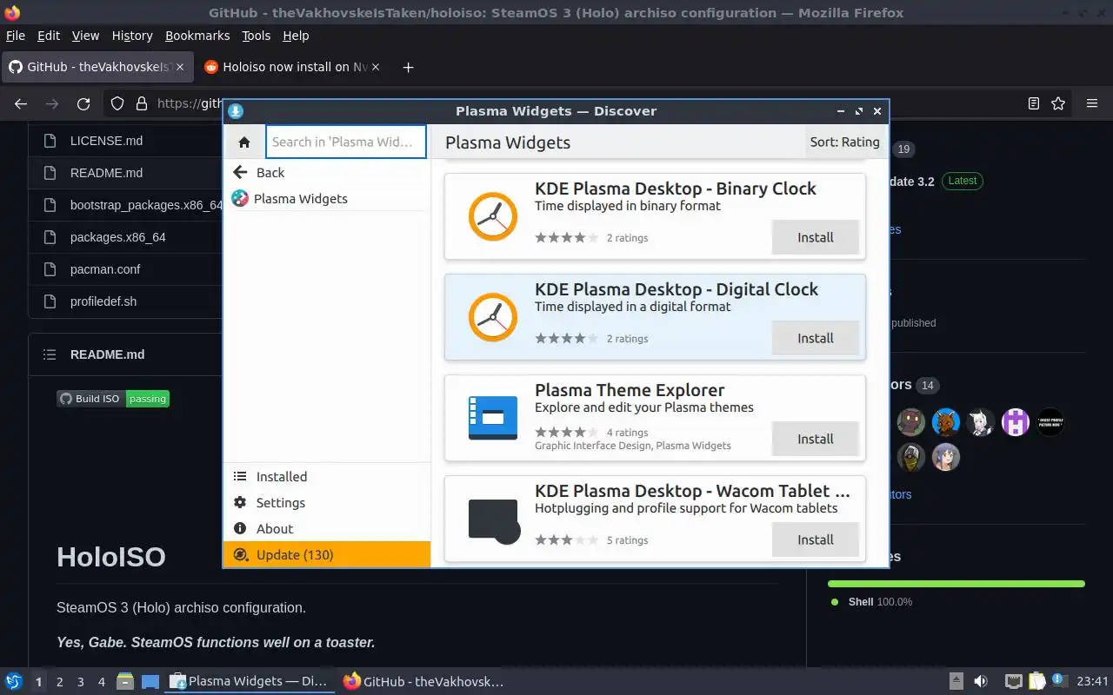Open Firefox File menu
Screen dimensions: 1113x695
(x=16, y=36)
